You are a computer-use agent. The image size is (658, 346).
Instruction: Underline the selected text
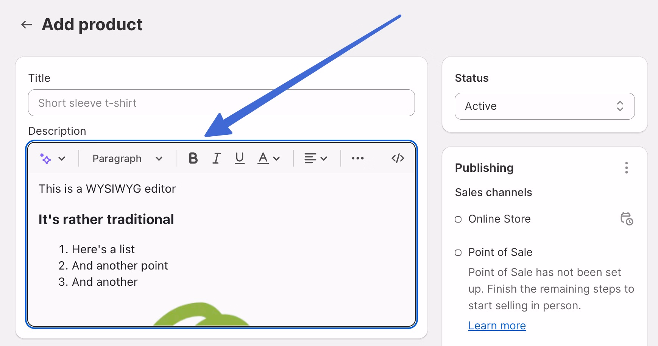pyautogui.click(x=239, y=158)
